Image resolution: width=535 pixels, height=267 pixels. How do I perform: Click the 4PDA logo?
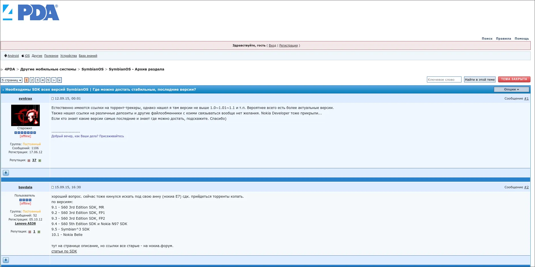click(x=31, y=13)
